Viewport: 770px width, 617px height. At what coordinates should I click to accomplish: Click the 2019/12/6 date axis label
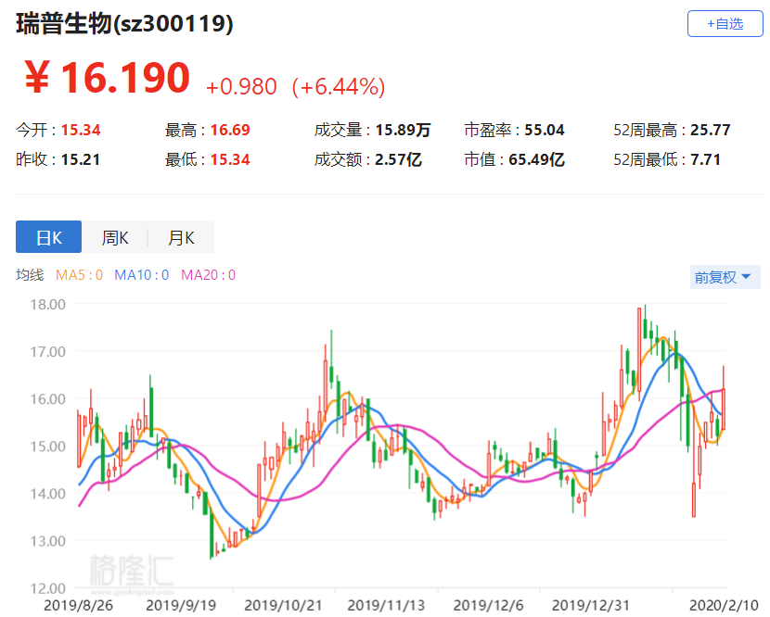489,605
